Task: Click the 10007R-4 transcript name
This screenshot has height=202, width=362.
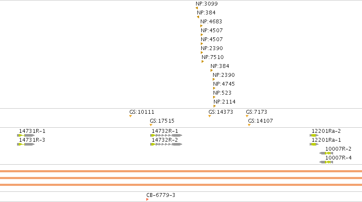Action: (x=339, y=158)
